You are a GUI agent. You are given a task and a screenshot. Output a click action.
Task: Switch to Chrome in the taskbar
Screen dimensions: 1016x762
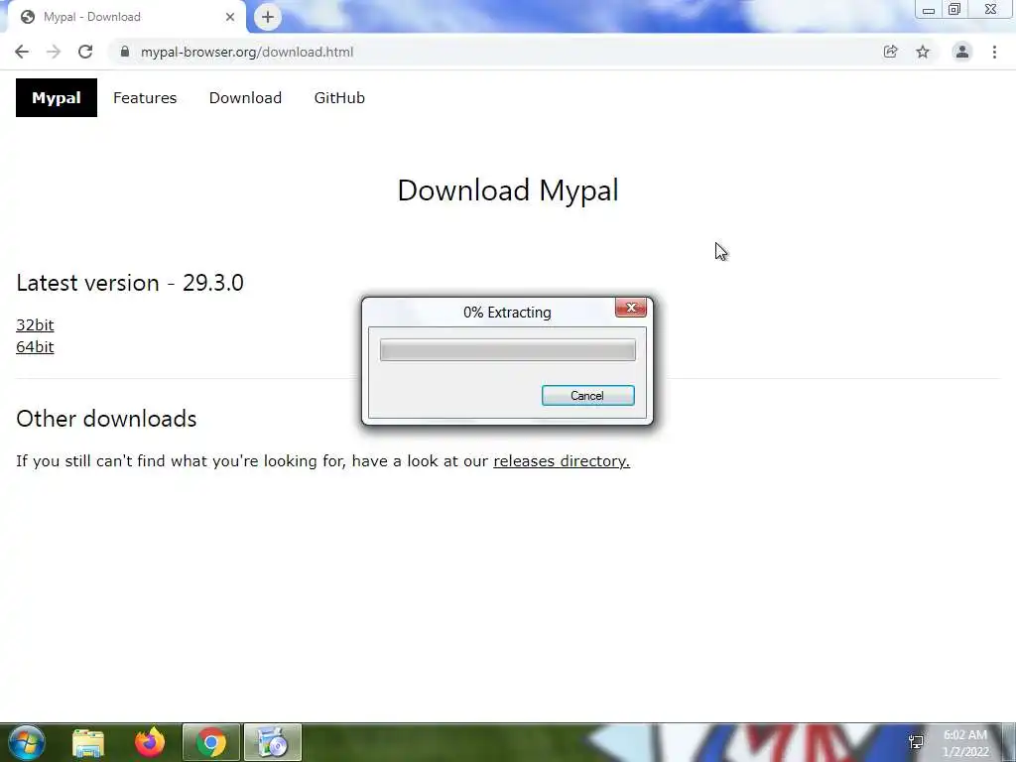[211, 742]
